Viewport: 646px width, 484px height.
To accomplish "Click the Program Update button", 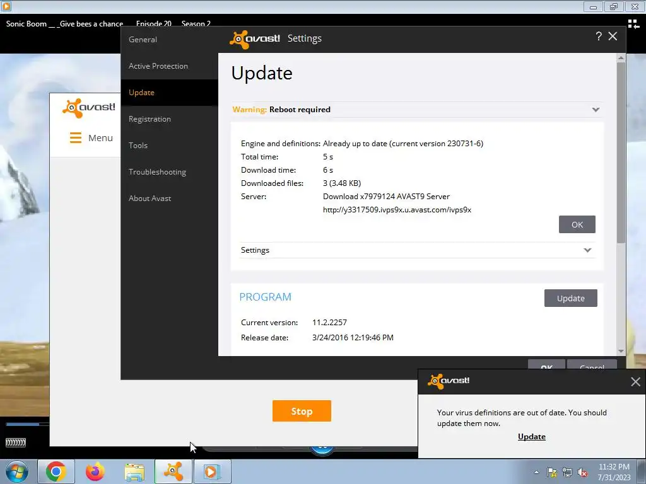I will point(570,298).
